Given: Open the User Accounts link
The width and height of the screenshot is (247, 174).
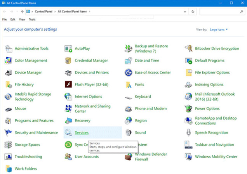Looking at the screenshot, I should tap(87, 157).
